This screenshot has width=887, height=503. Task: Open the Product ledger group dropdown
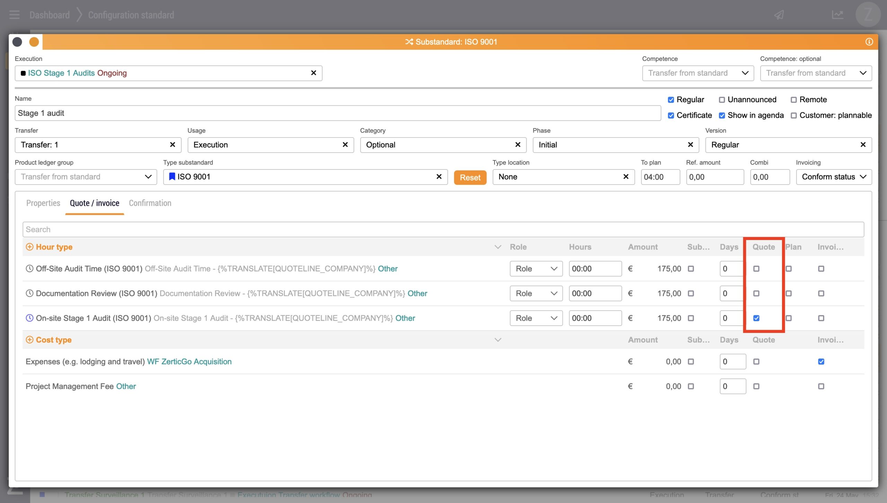86,177
